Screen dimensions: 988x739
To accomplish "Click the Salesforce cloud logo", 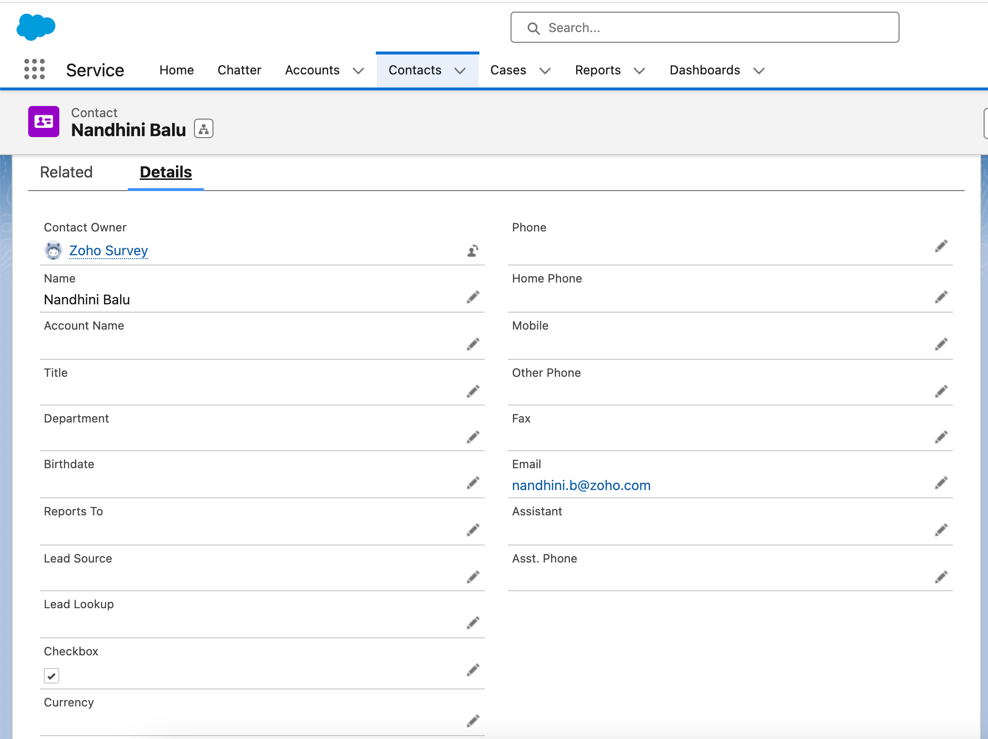I will 35,27.
